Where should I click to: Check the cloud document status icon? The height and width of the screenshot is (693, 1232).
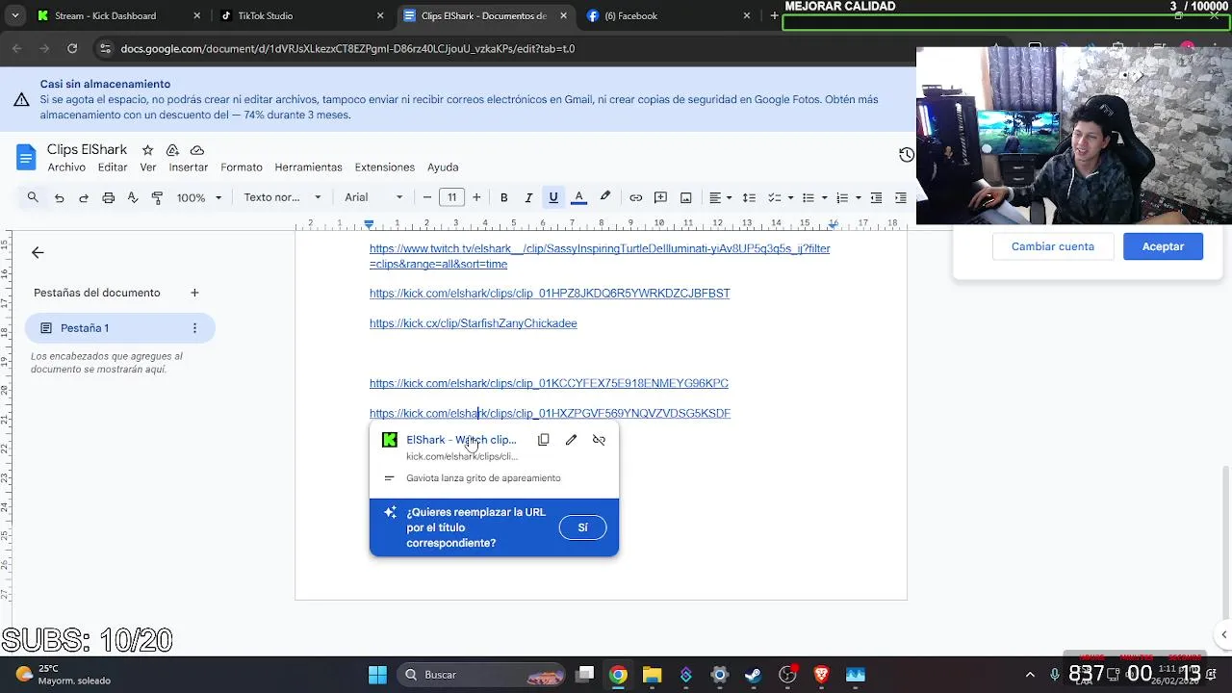(x=197, y=150)
